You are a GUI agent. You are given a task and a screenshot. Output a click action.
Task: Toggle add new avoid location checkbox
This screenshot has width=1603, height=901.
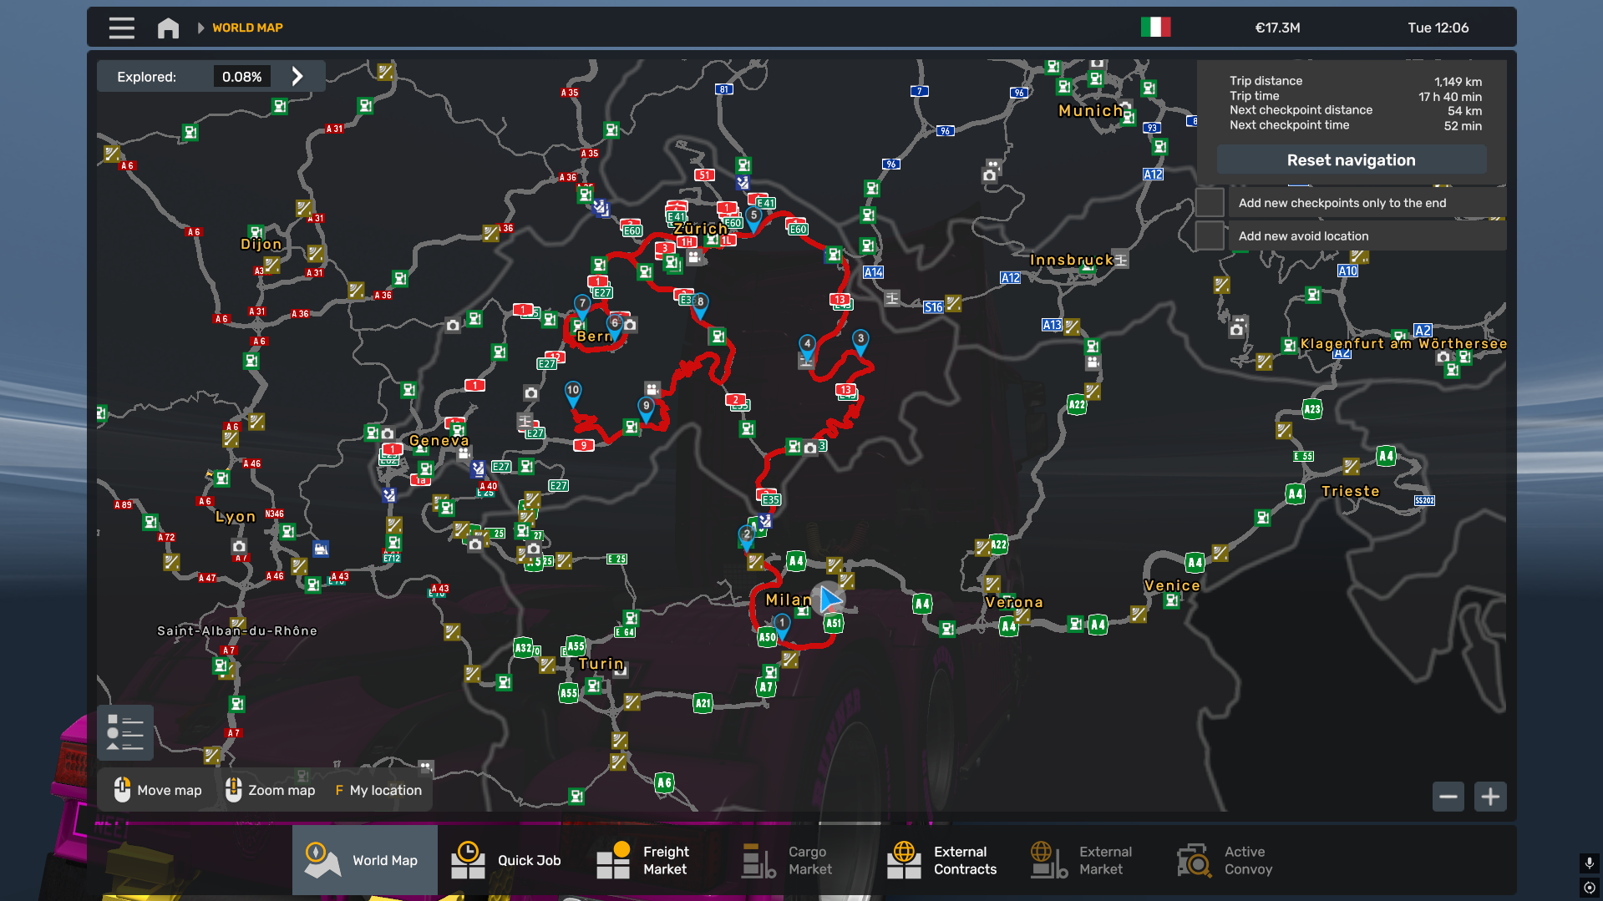[1210, 236]
